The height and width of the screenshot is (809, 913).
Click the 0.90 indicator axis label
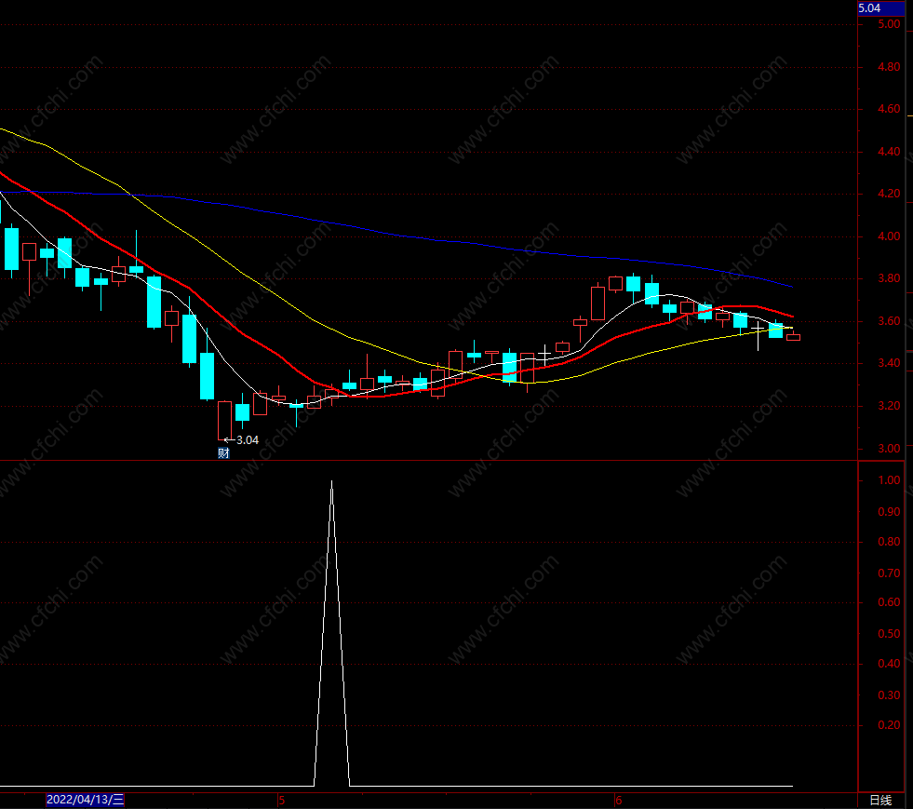pyautogui.click(x=889, y=511)
